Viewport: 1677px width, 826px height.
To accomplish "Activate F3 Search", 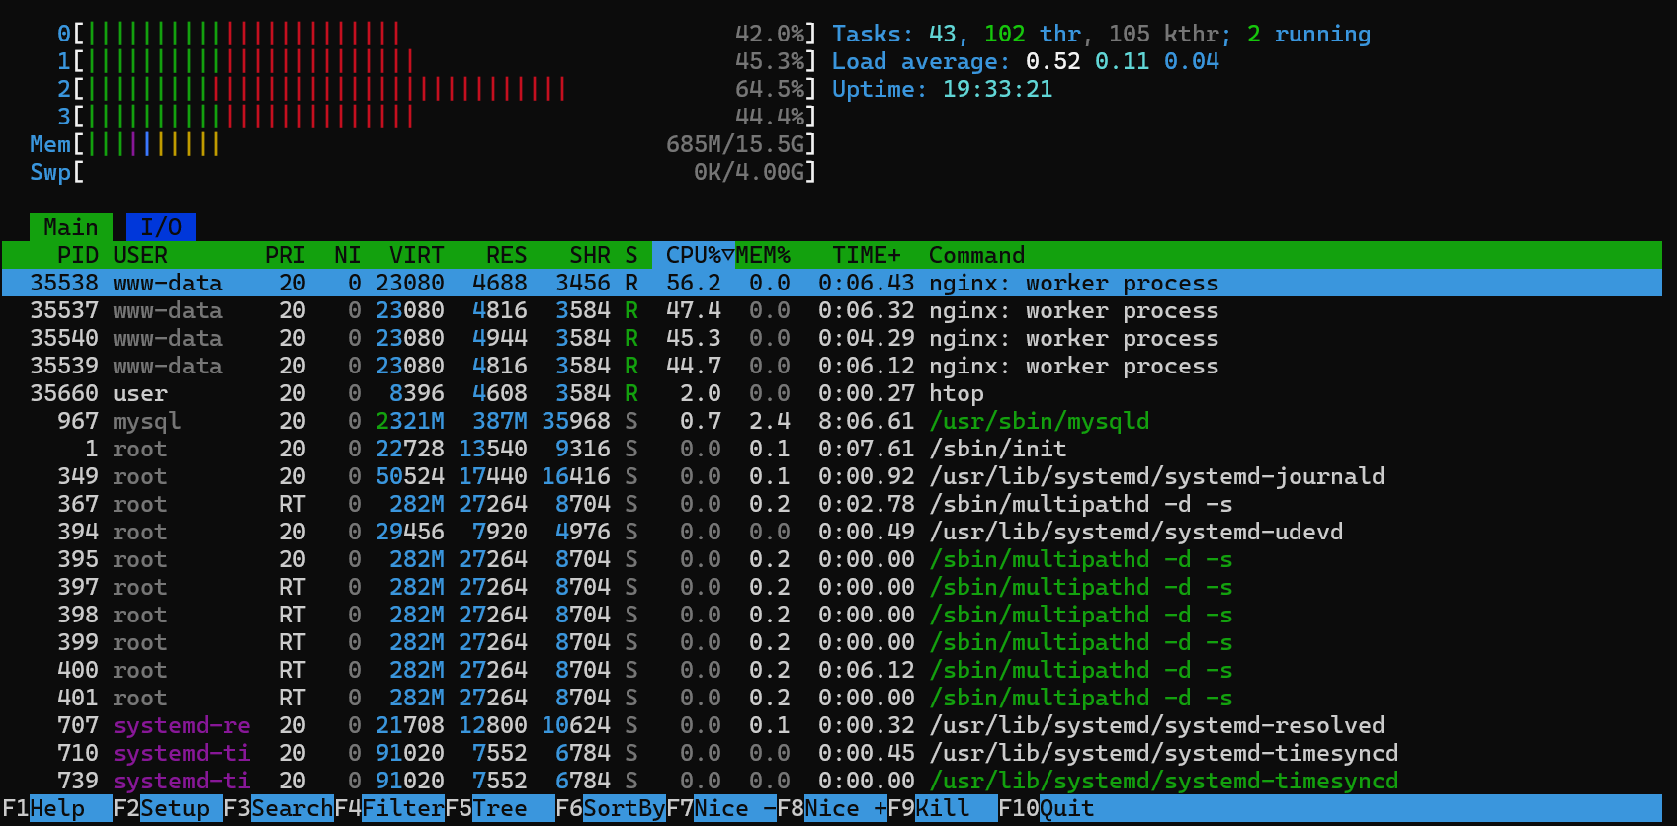I will click(x=279, y=808).
